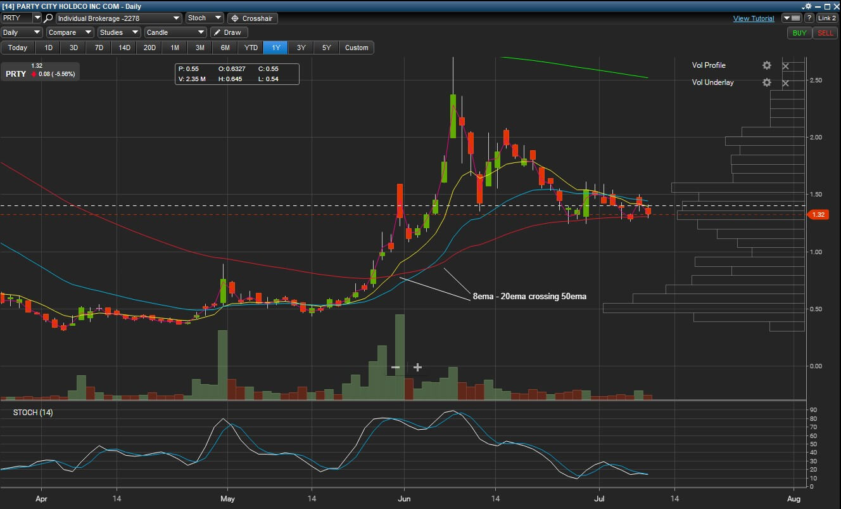The image size is (841, 509).
Task: Open the Stoch indicator dropdown
Action: coord(205,18)
